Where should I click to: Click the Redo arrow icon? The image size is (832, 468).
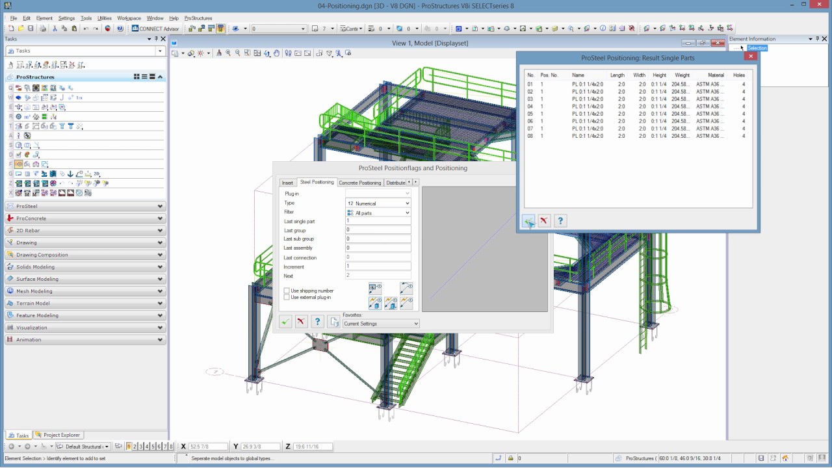pos(95,29)
